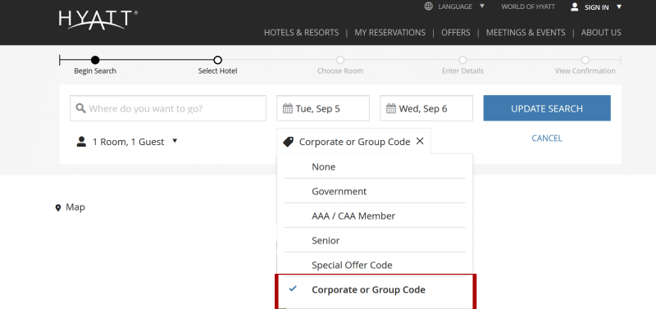Click the Sign In user icon
Screen dimensions: 656x309
[x=575, y=7]
